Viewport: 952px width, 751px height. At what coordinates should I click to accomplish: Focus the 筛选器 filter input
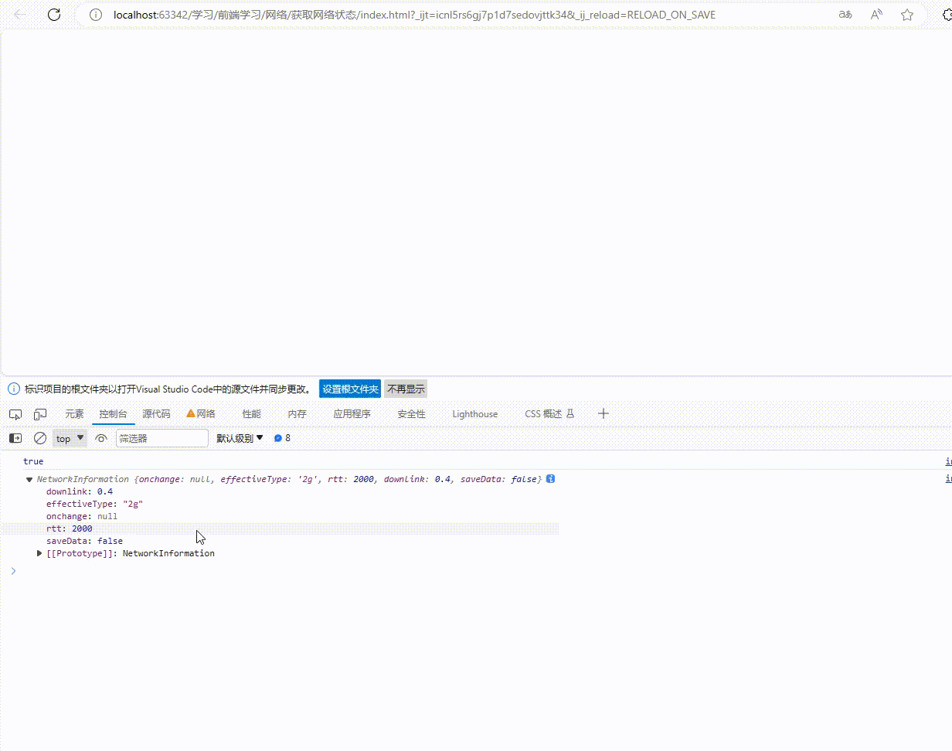coord(162,438)
